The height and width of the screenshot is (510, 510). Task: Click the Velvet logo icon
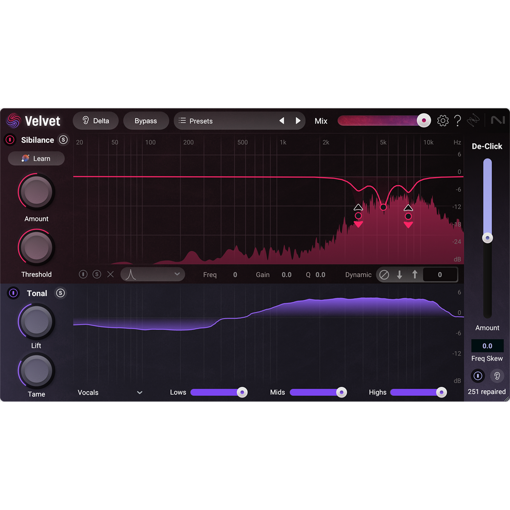pos(13,121)
